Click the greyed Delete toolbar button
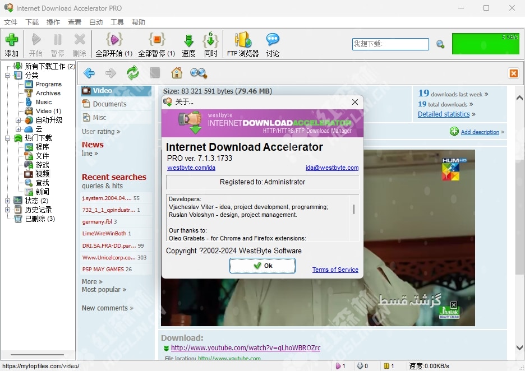Screen dimensions: 525x371 [x=79, y=44]
